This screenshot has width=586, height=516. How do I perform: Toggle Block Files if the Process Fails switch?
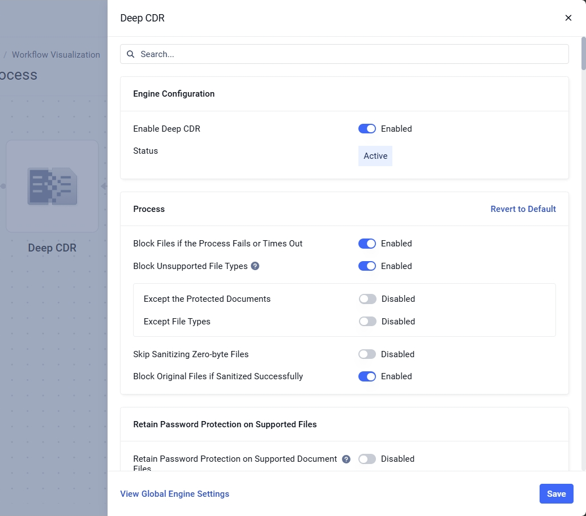pyautogui.click(x=367, y=244)
